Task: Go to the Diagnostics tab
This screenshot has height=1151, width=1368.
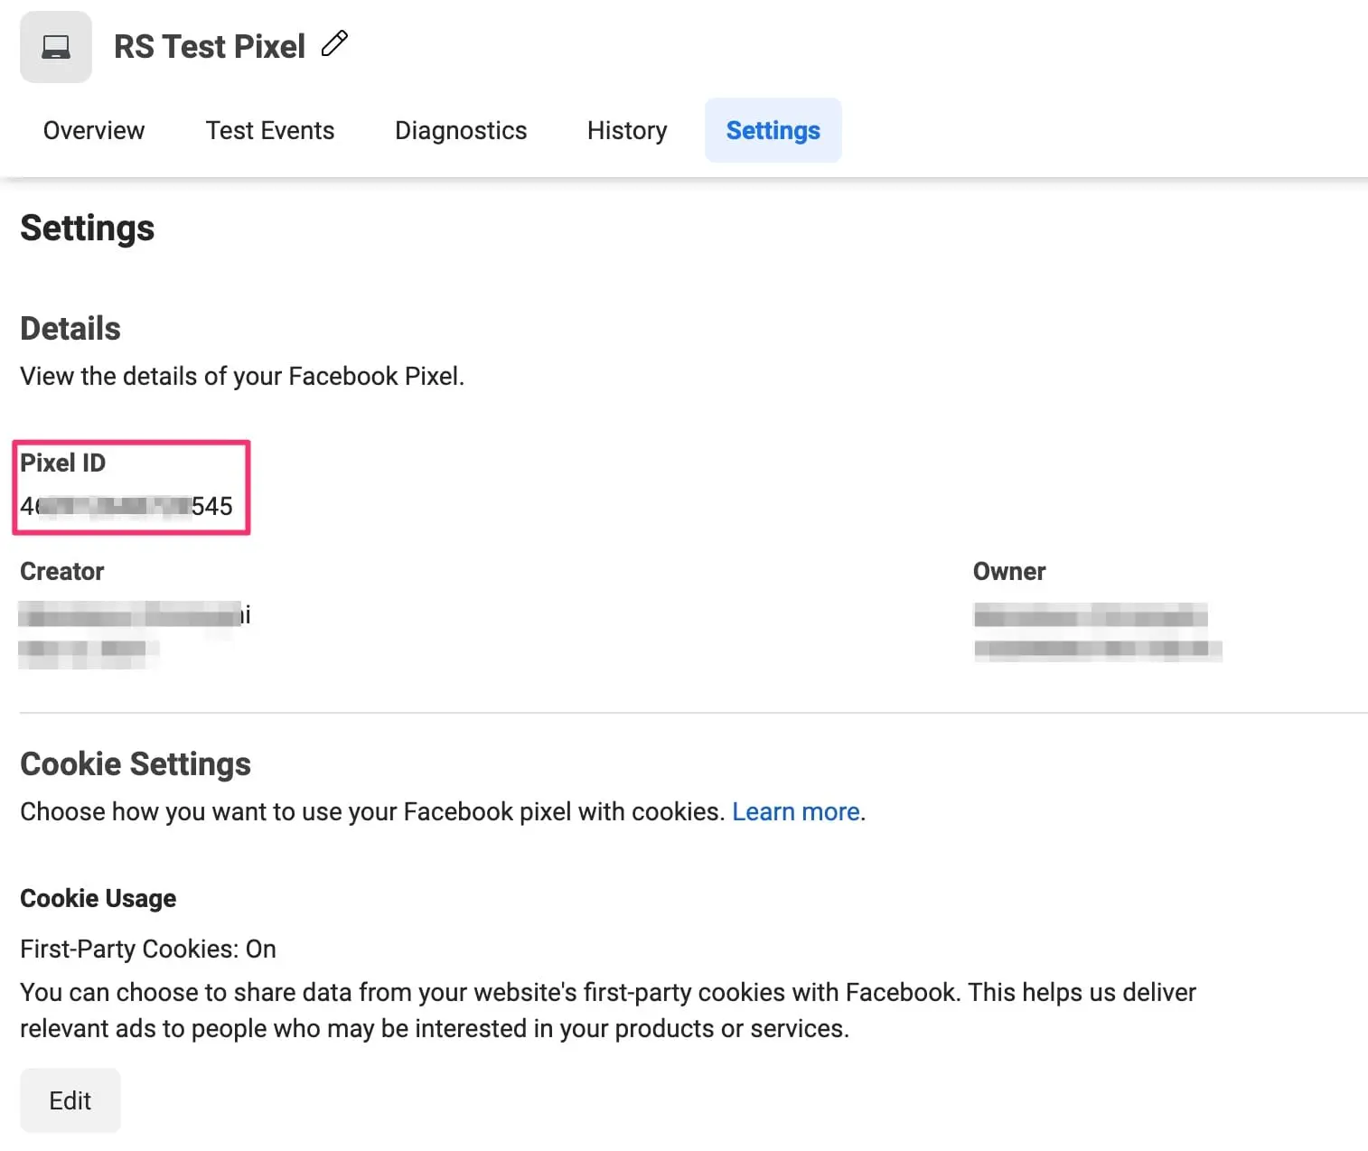Action: click(461, 131)
